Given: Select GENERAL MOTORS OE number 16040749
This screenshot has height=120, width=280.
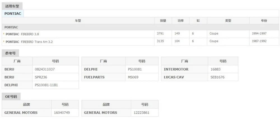Looking at the screenshot, I should (x=62, y=113).
